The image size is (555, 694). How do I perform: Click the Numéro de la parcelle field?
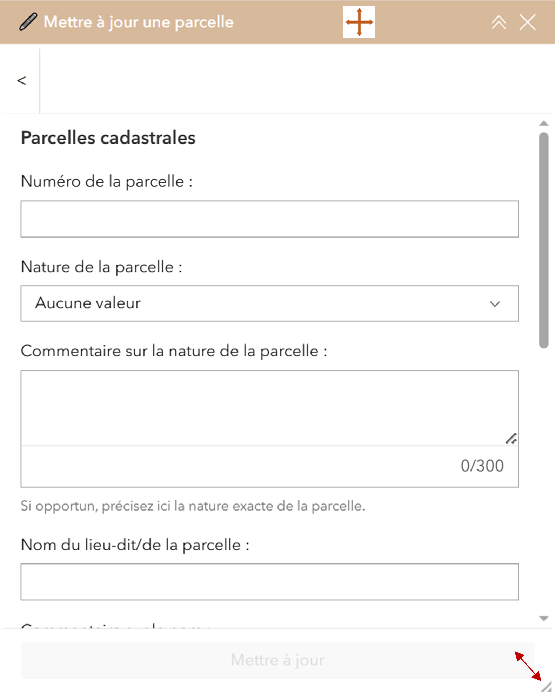(x=269, y=219)
